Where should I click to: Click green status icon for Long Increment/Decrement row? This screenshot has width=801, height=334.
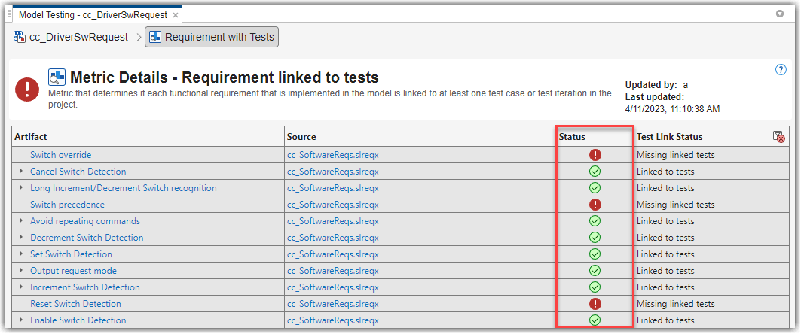pos(595,188)
